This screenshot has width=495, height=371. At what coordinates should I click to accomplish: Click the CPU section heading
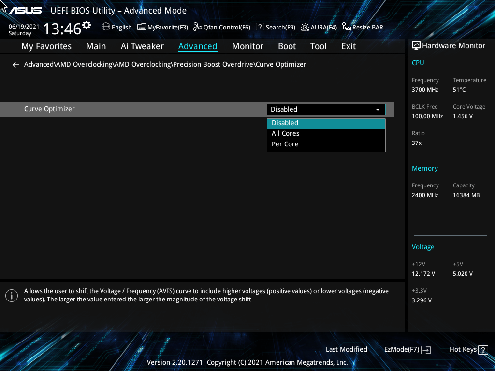418,63
